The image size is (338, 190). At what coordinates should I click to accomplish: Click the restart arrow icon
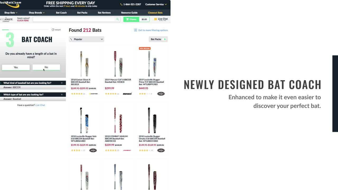(x=53, y=30)
